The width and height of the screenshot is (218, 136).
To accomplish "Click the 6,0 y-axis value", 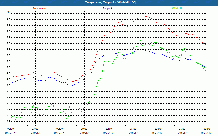I will point(9,55).
